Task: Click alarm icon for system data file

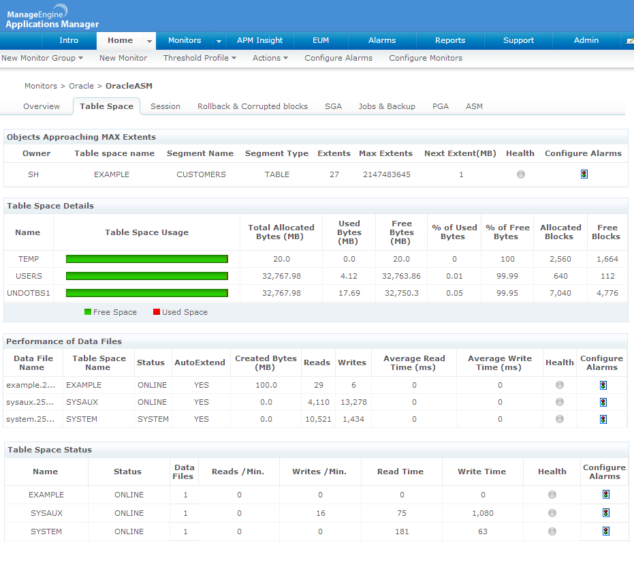Action: point(603,419)
